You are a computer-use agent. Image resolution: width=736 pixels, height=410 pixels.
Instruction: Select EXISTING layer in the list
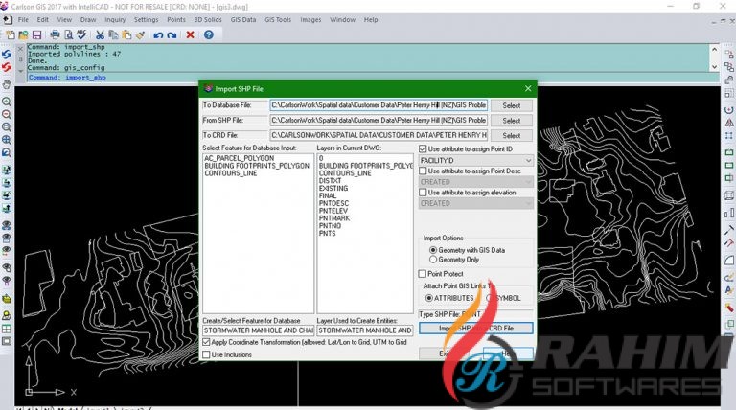click(333, 188)
